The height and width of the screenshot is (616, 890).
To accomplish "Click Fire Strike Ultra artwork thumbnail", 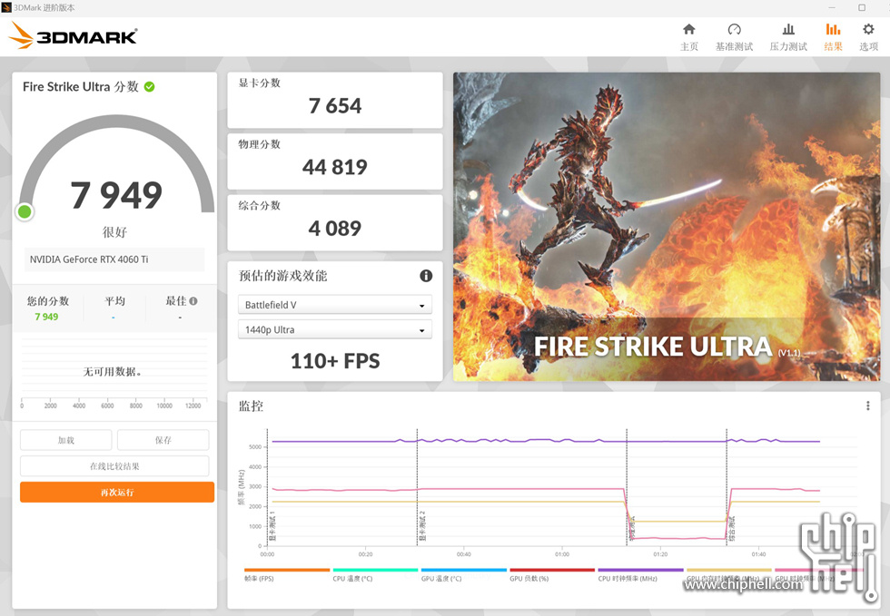I will coord(667,226).
